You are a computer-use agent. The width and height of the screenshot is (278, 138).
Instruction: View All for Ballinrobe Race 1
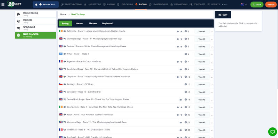point(202,32)
